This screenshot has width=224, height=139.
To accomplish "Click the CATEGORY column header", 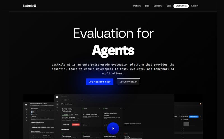I will [186, 120].
